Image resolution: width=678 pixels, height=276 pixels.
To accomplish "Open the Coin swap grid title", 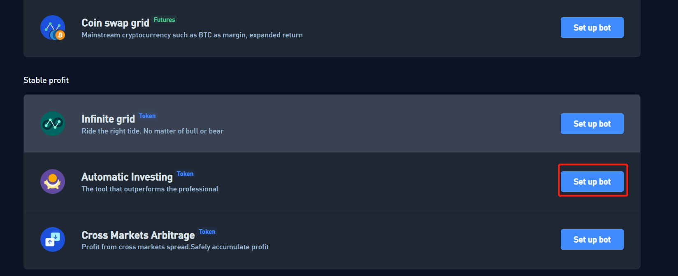I will pos(115,23).
